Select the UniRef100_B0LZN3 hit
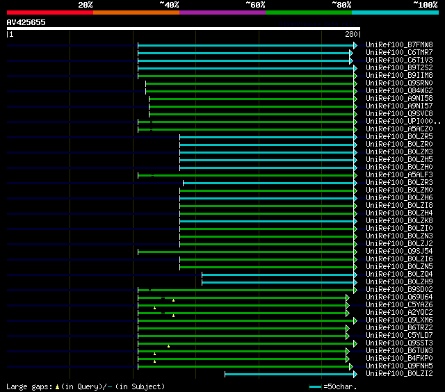Viewport: 445px width, 392px height. 399,236
